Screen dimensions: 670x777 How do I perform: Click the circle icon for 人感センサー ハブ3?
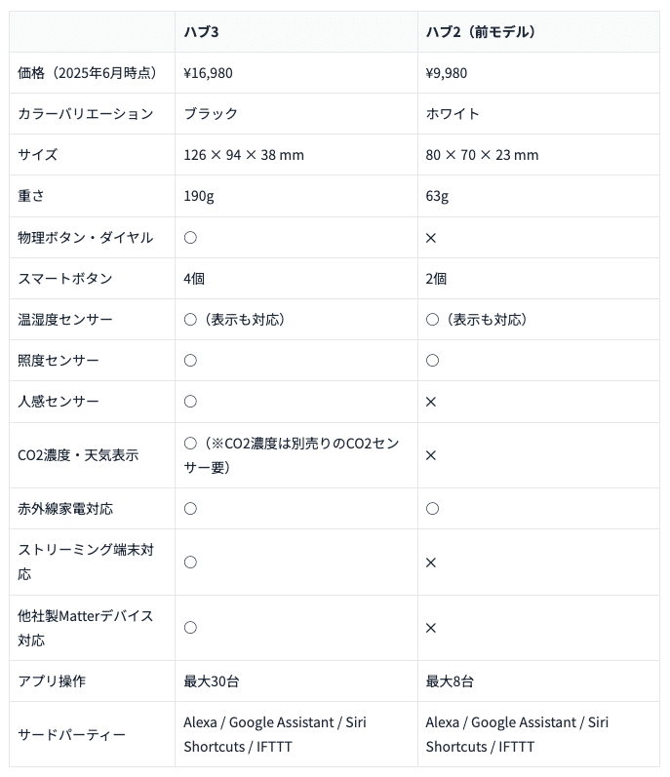coord(190,401)
